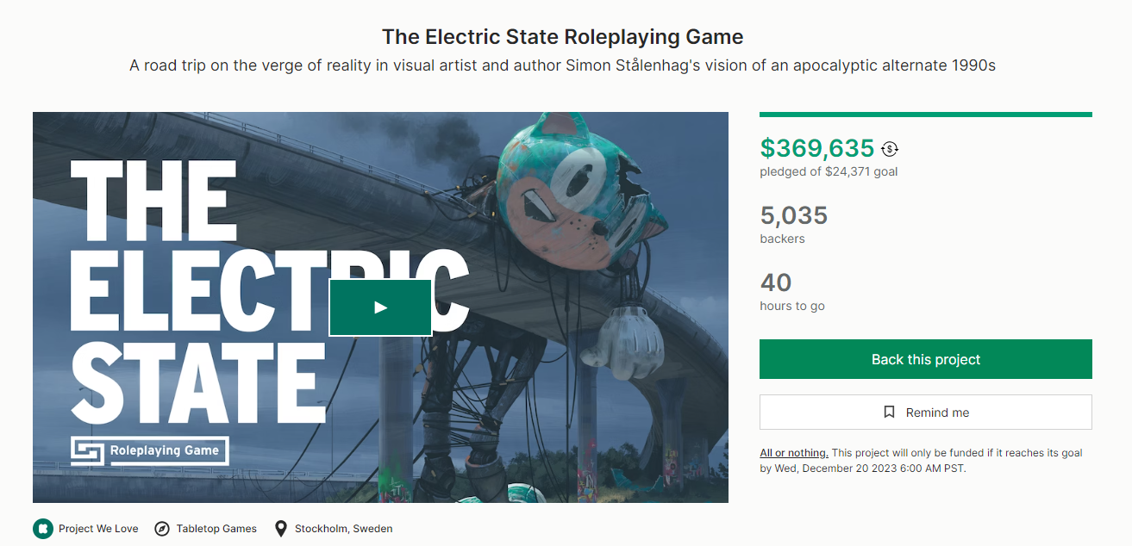1132x546 pixels.
Task: Click the Project We Love badge icon
Action: tap(43, 529)
